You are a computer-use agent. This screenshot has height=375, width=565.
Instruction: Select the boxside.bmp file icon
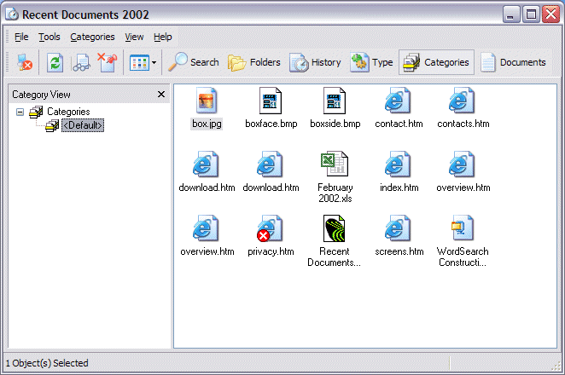(x=335, y=101)
